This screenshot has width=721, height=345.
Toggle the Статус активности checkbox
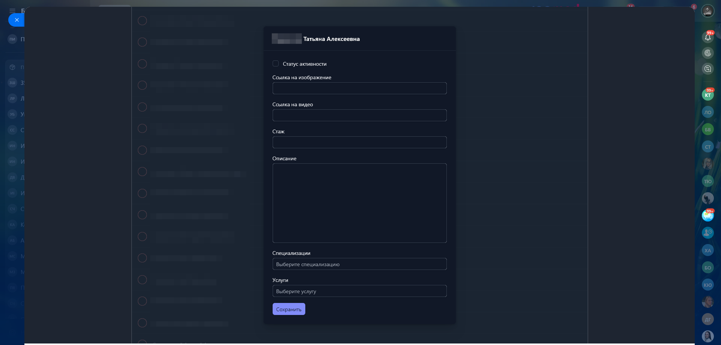point(276,64)
